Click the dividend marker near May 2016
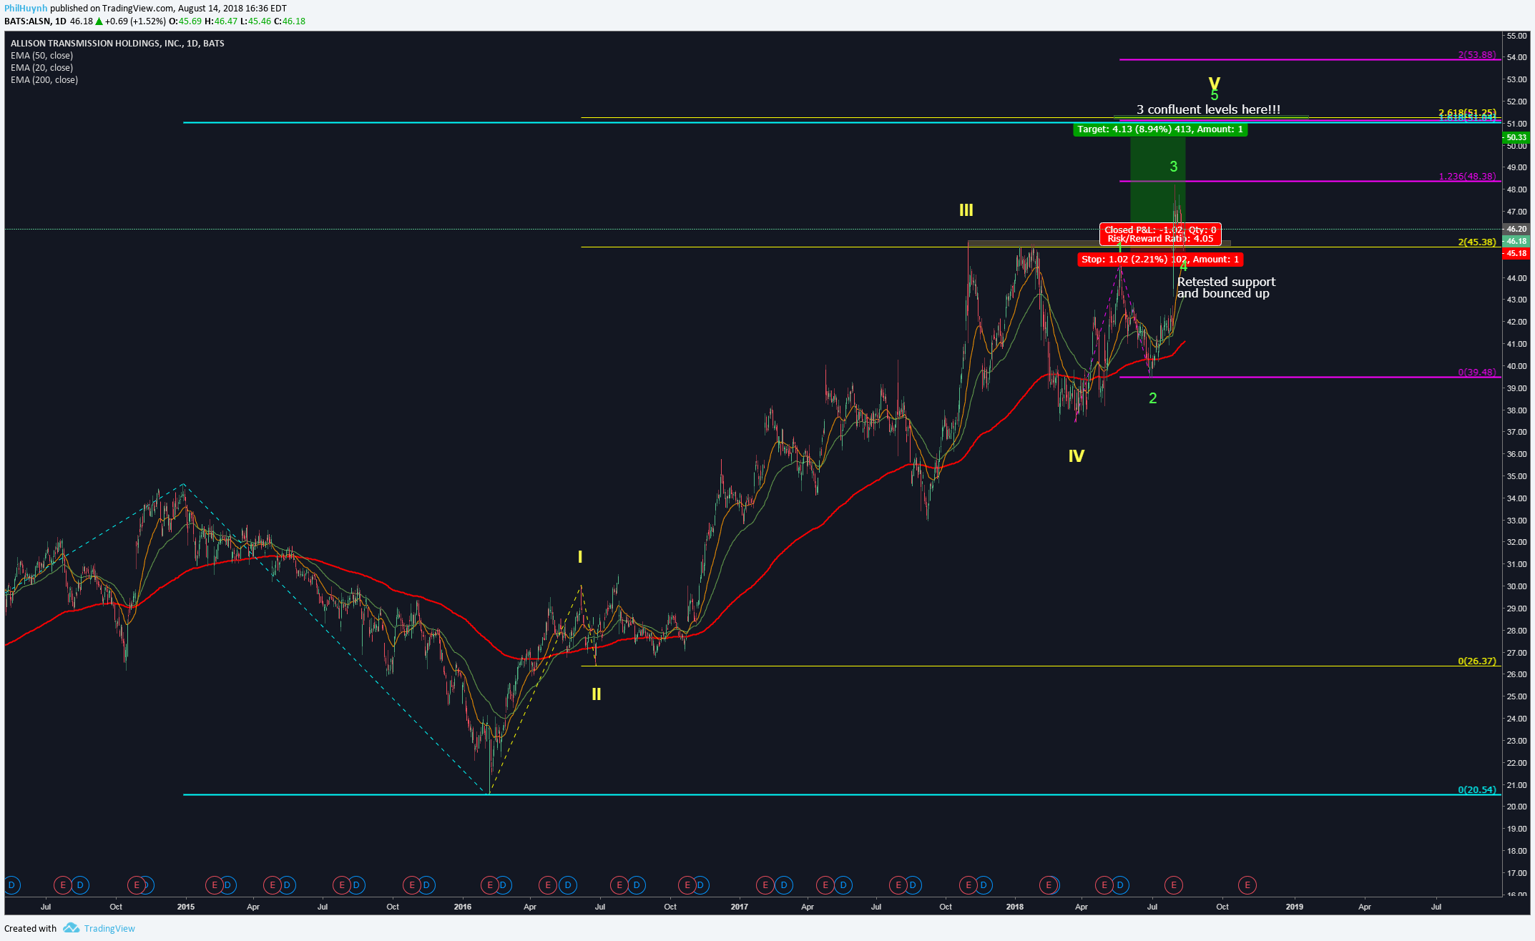The height and width of the screenshot is (941, 1535). click(568, 885)
